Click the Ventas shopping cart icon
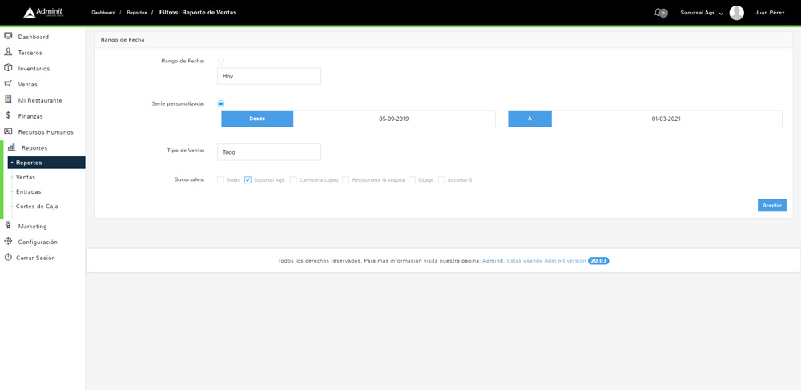 tap(8, 84)
